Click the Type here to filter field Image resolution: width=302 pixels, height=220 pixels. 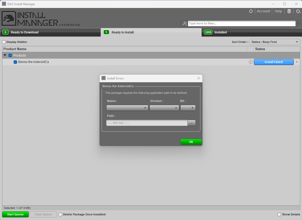point(242,23)
